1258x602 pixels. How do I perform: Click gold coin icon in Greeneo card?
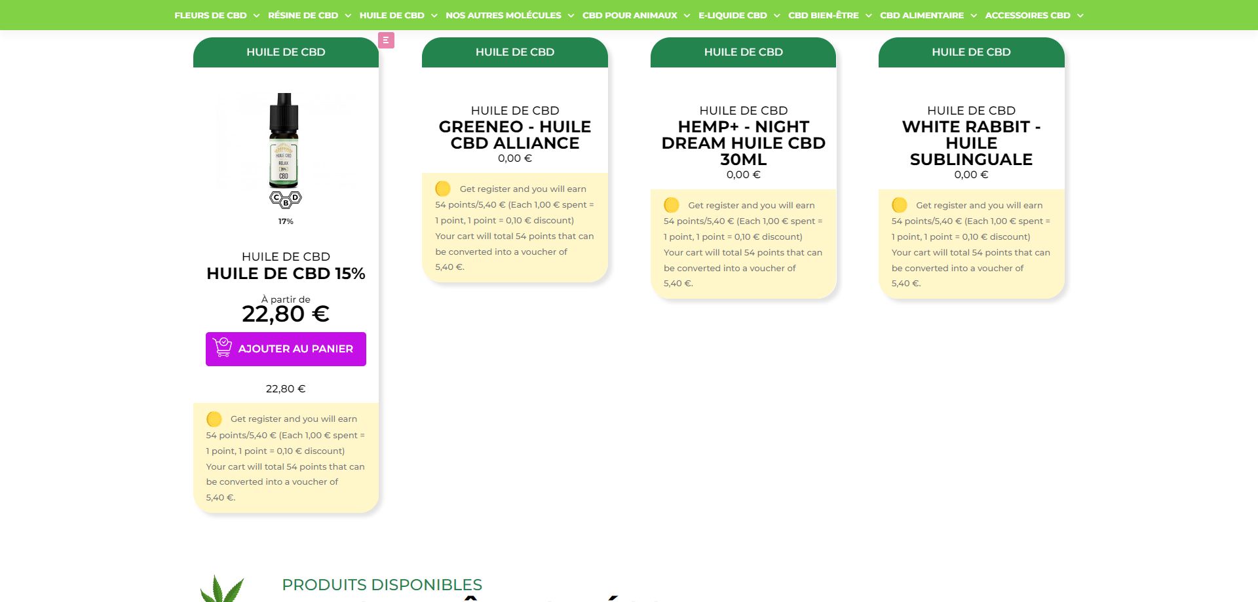pyautogui.click(x=443, y=189)
